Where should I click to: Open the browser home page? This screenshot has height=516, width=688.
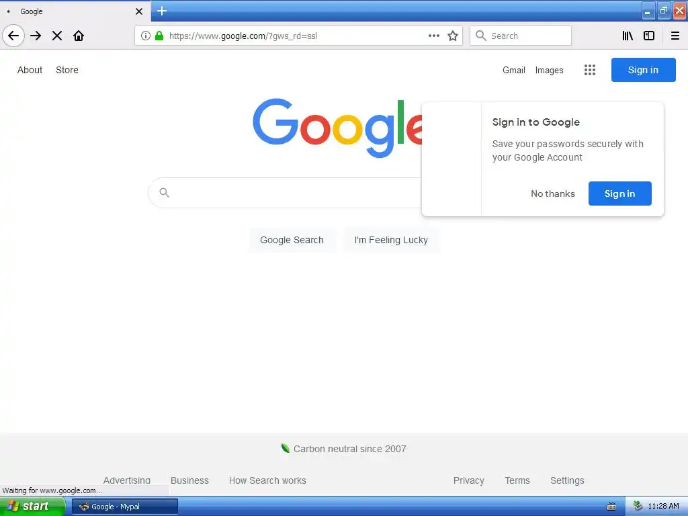click(x=79, y=36)
